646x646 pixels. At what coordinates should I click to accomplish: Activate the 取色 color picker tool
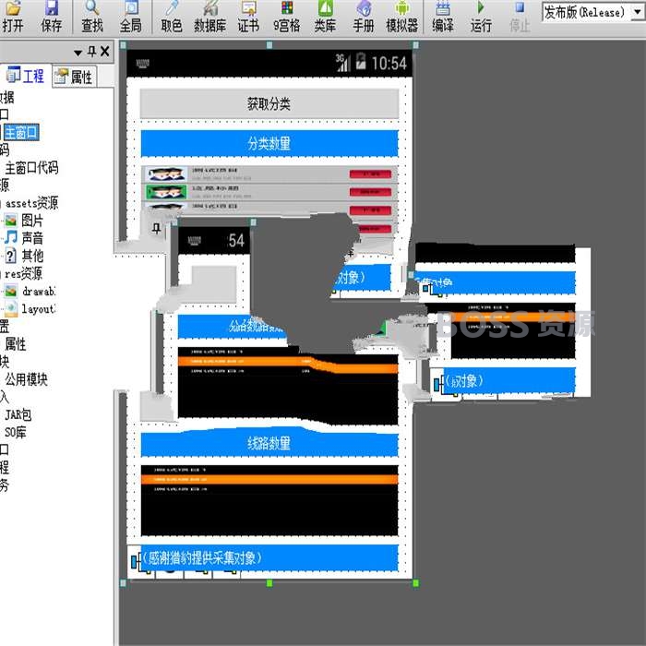(x=172, y=17)
